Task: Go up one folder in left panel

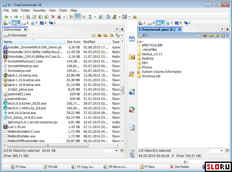Action: [x=105, y=35]
